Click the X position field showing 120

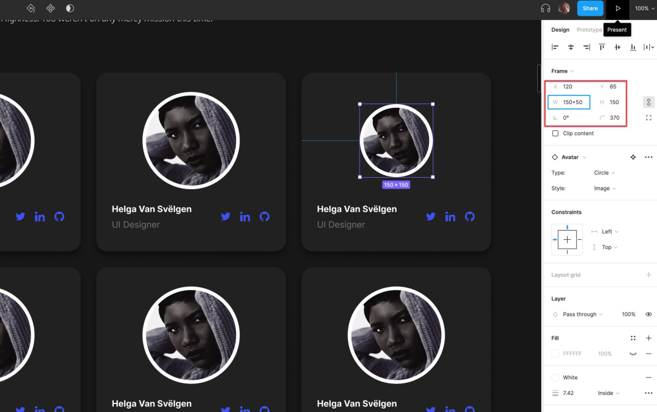pos(569,87)
